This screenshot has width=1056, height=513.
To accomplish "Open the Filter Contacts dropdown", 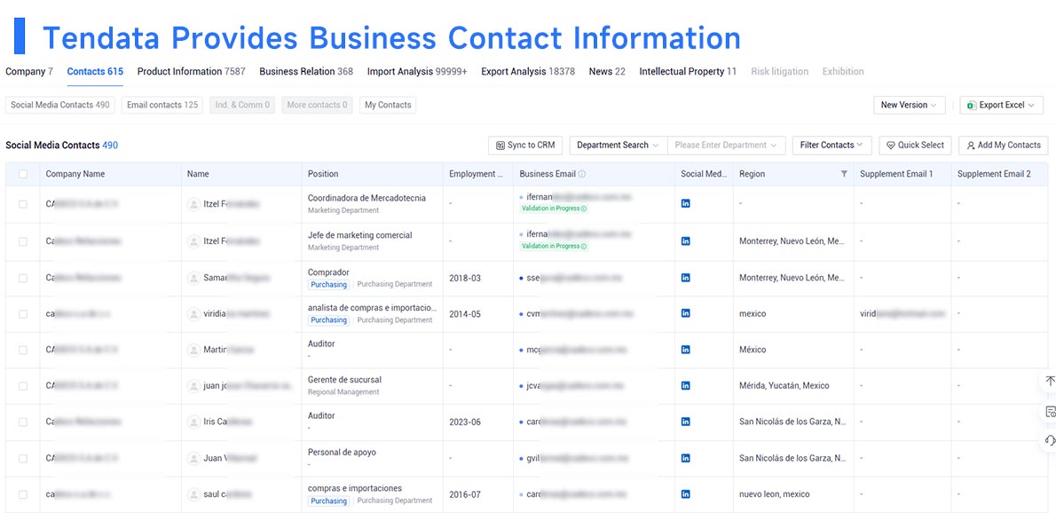I will (x=831, y=145).
